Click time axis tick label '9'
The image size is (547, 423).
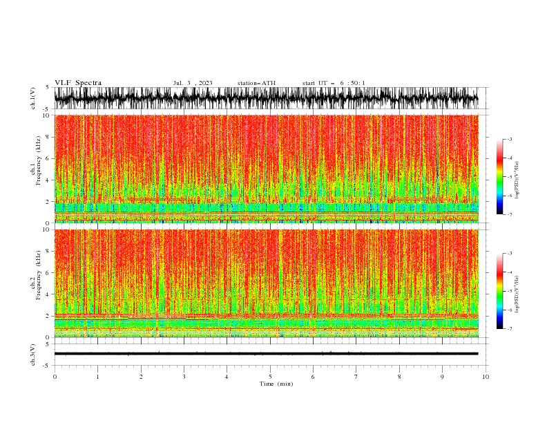[442, 377]
